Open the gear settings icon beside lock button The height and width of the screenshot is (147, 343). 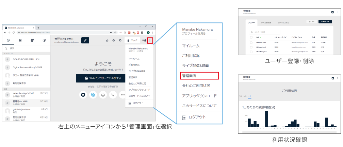(x=119, y=40)
